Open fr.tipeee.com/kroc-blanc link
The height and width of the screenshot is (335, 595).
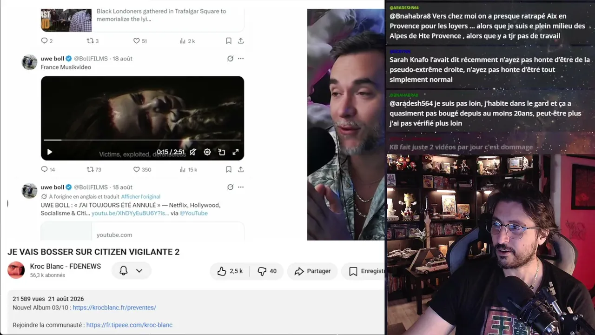coord(129,325)
